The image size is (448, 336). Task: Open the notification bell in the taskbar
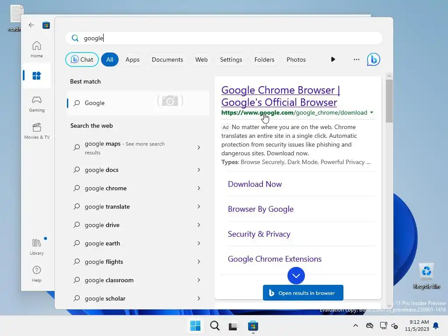436,325
